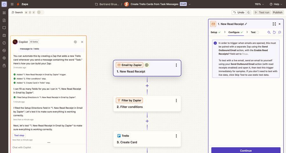286x153 pixels.
Task: Close the Copilot panel
Action: pos(82,42)
